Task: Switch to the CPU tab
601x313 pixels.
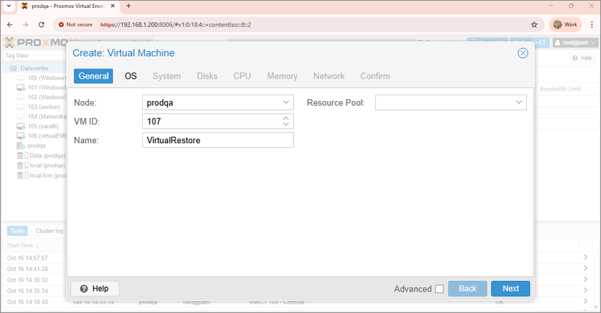Action: coord(242,76)
